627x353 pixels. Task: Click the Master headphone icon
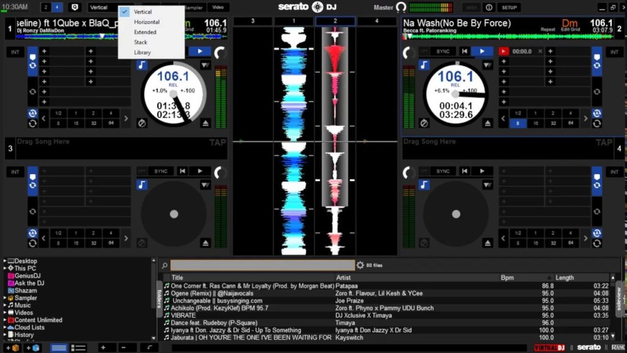(400, 7)
